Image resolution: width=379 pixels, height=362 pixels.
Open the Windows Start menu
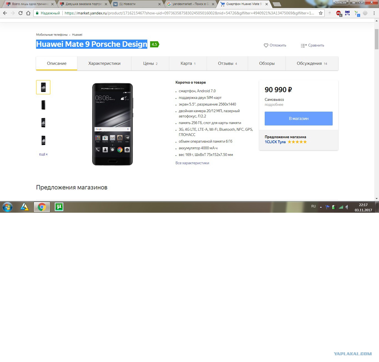point(7,207)
